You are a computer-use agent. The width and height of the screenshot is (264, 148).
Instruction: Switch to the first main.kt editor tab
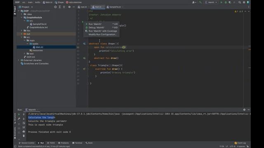tap(83, 7)
